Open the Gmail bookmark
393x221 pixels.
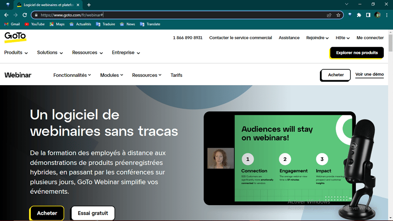point(12,24)
